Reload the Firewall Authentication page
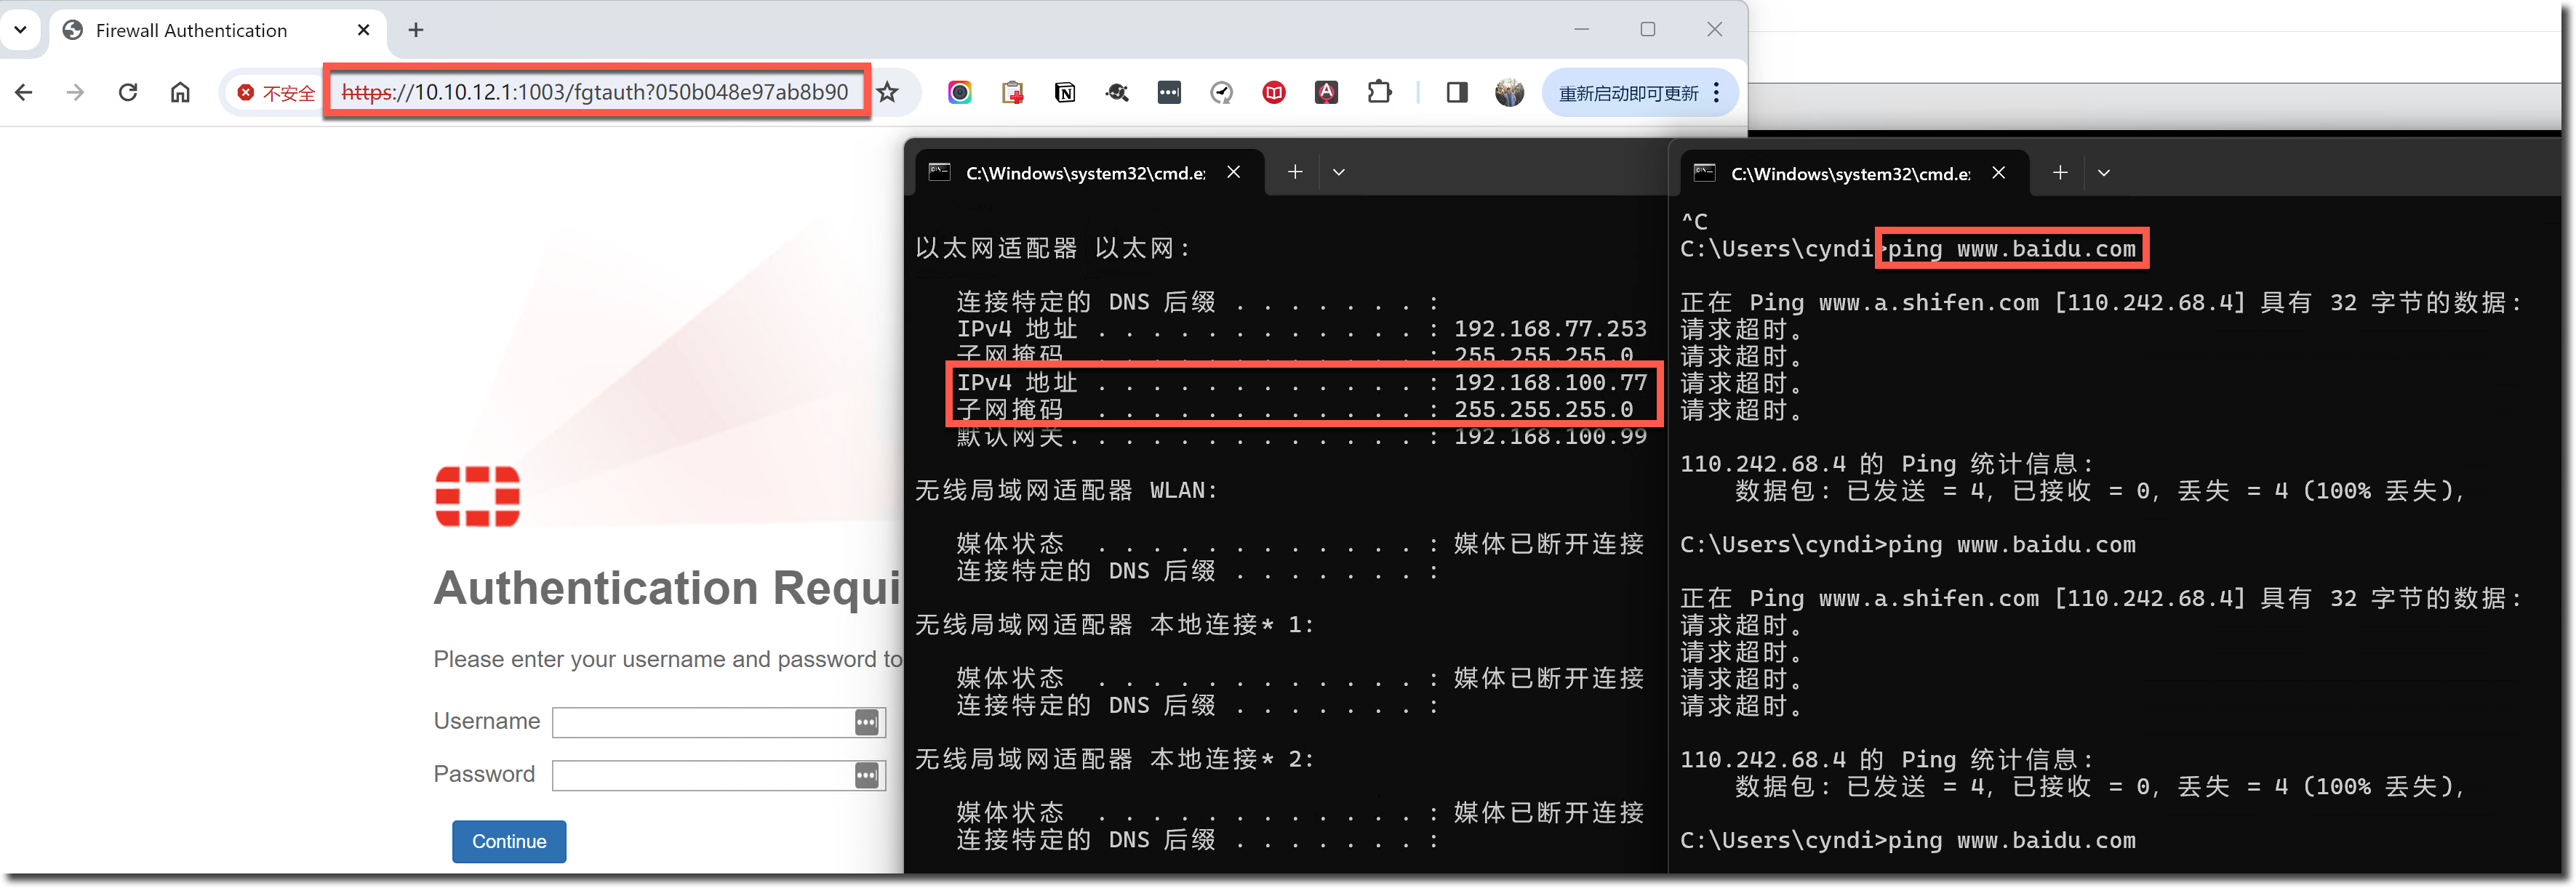The width and height of the screenshot is (2576, 888). pos(128,93)
